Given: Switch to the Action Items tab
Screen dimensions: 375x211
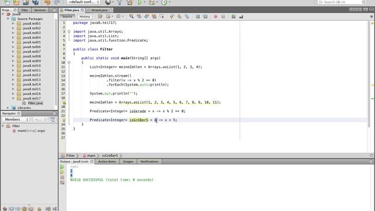Looking at the screenshot, I should point(107,162).
